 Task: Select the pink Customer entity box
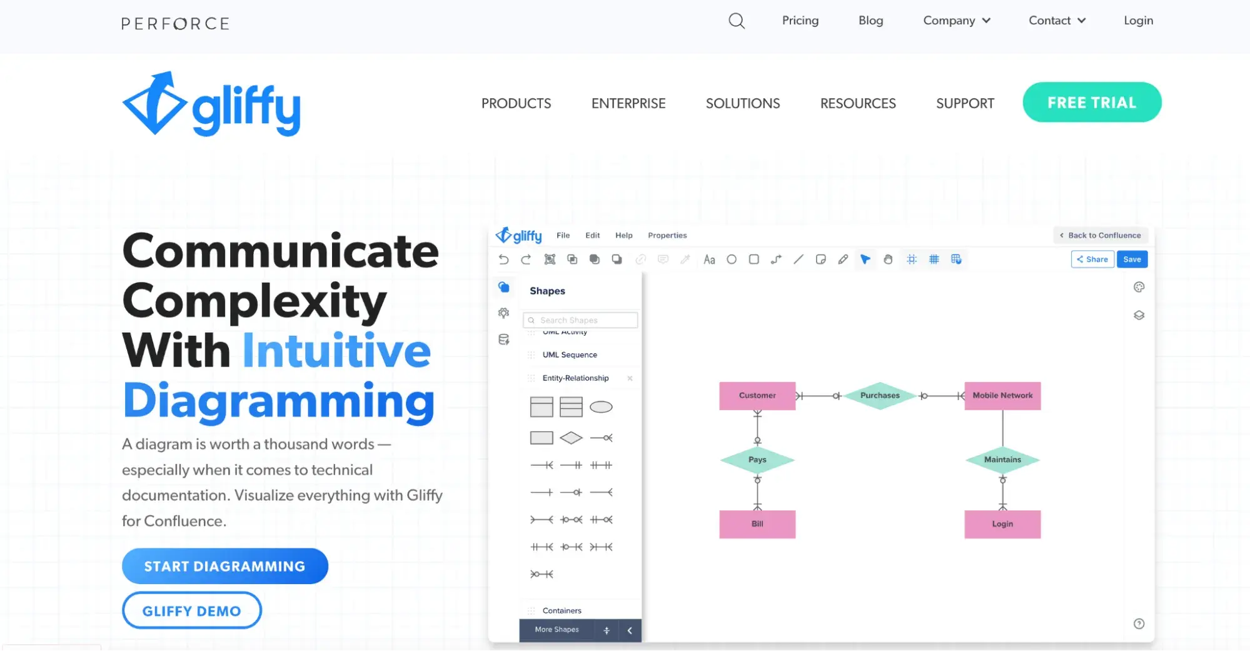click(757, 396)
